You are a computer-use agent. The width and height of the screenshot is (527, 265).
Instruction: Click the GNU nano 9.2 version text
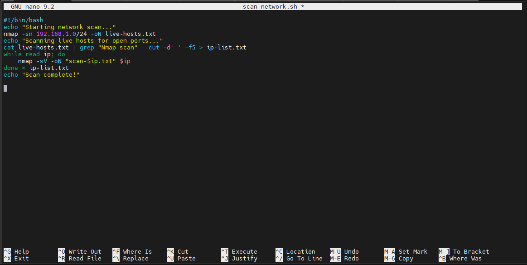[33, 6]
